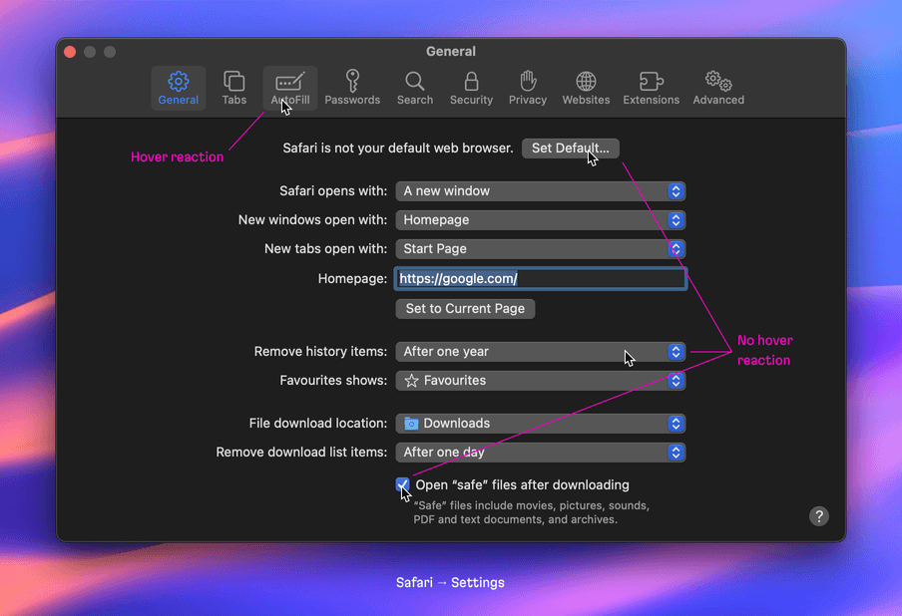Open the AutoFill settings pane
This screenshot has width=902, height=616.
289,88
